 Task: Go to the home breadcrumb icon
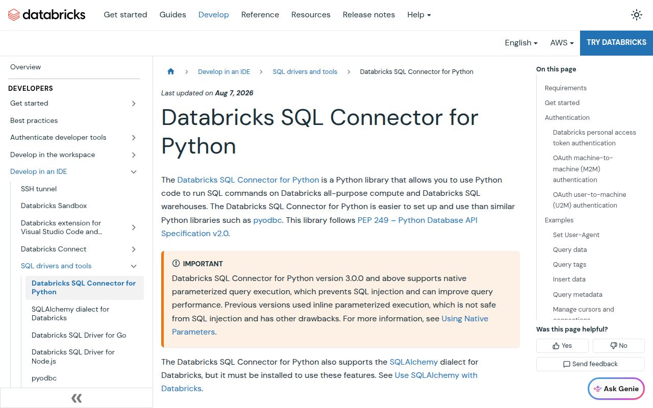tap(171, 71)
